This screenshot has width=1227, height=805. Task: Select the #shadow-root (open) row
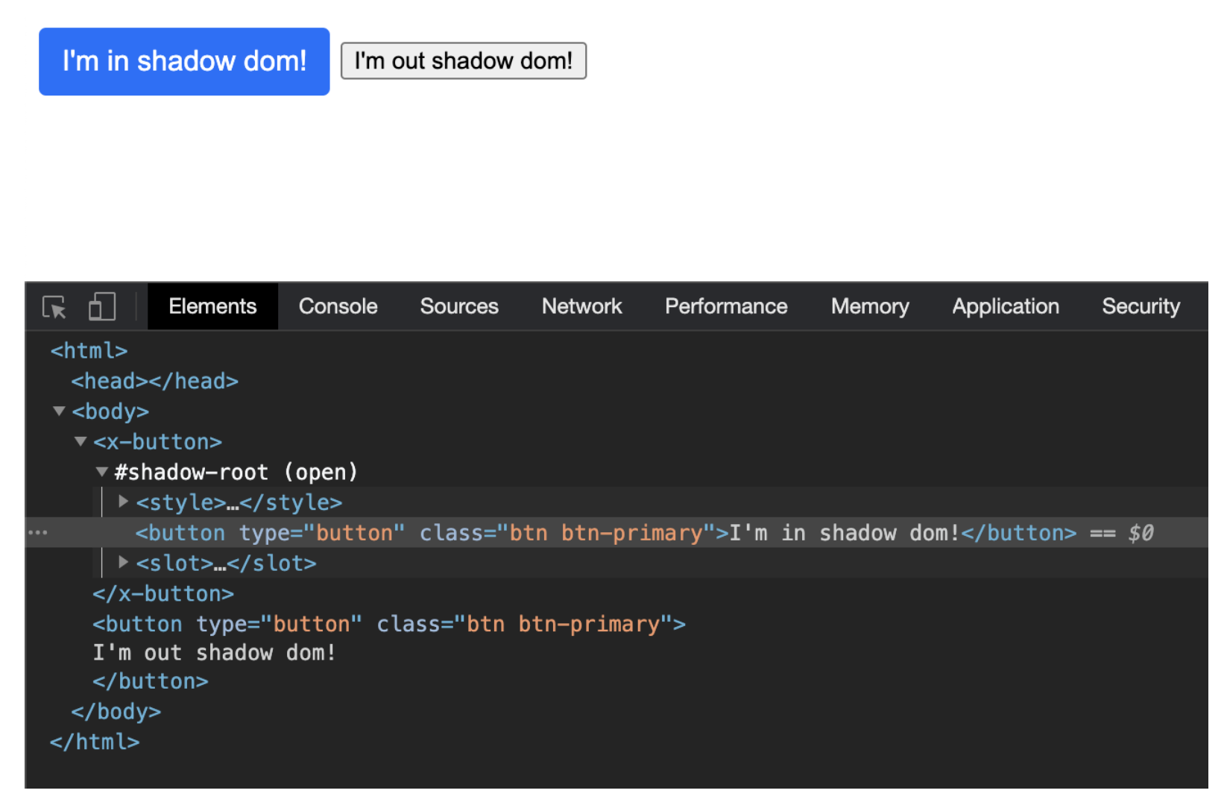(236, 472)
